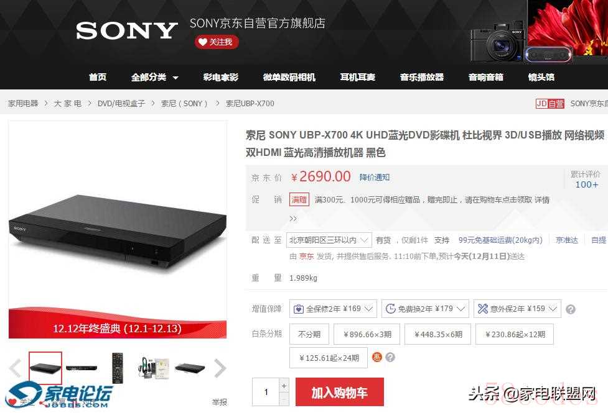This screenshot has height=413, width=608.
Task: Show previous thumbnails with left arrow
Action: [16, 368]
